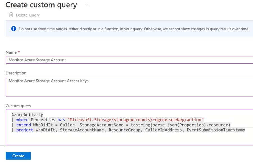Open the ellipsis more options menu
Screen dimensions: 253x162
click(87, 5)
